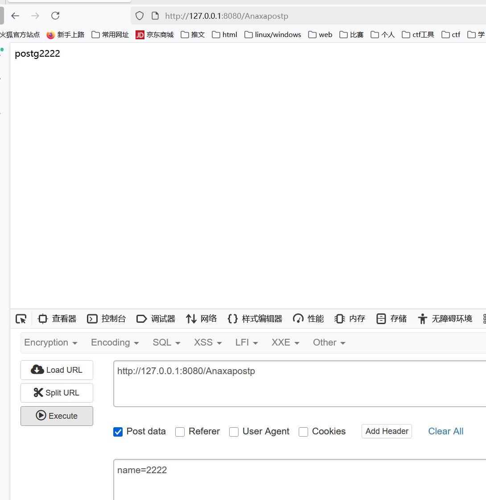Focus the HackBar URL text area
Image resolution: width=486 pixels, height=500 pixels.
300,384
